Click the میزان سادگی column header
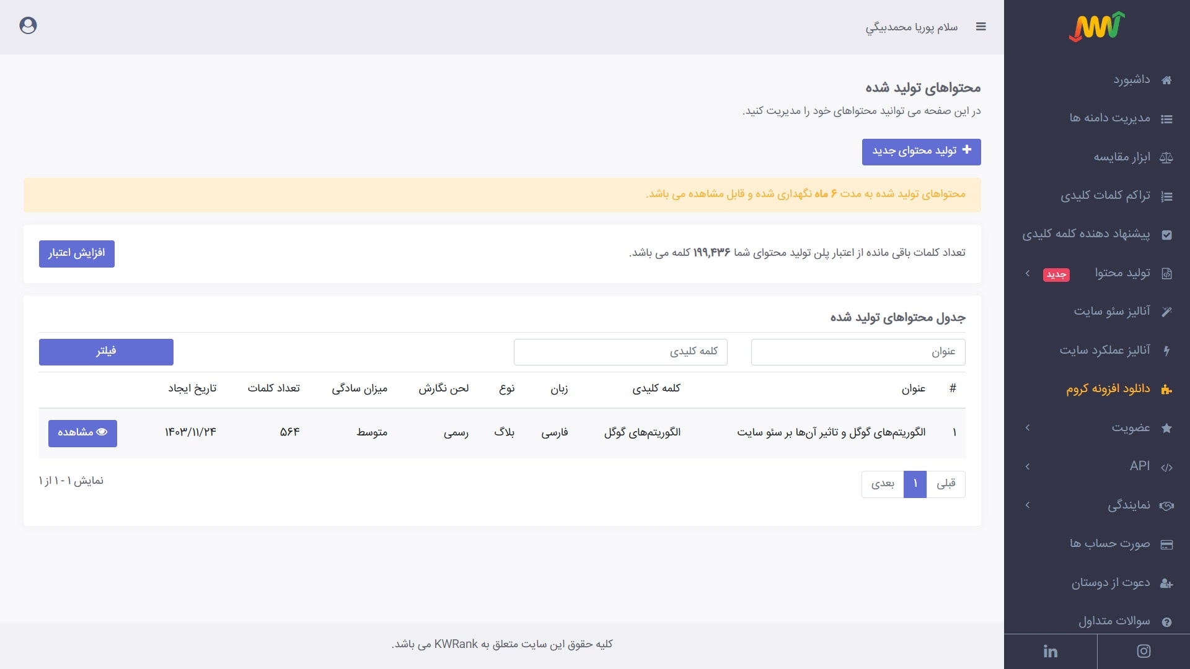This screenshot has height=669, width=1190. (359, 388)
